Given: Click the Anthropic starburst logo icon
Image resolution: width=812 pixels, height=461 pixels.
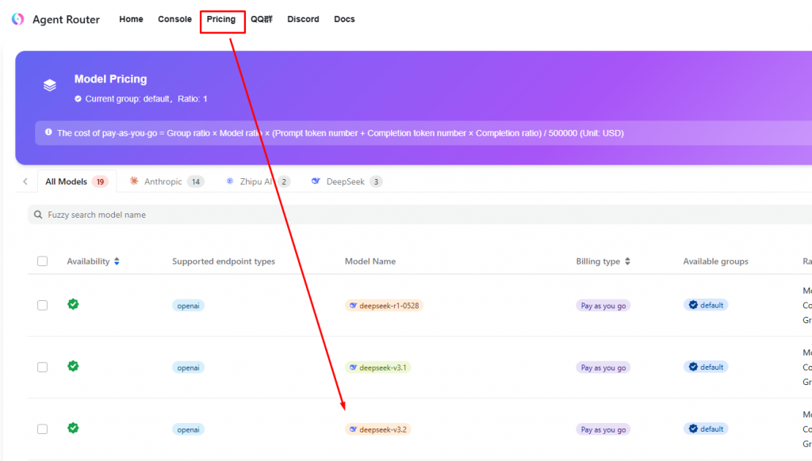Looking at the screenshot, I should coord(134,181).
